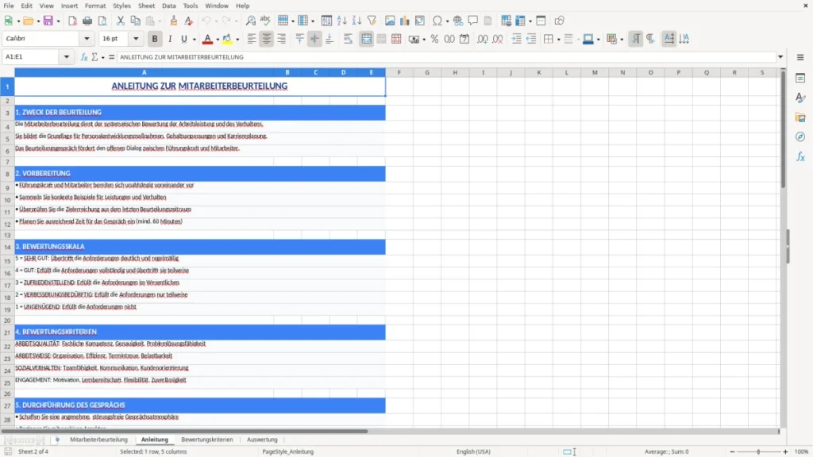Click the formula input line

tap(446, 57)
